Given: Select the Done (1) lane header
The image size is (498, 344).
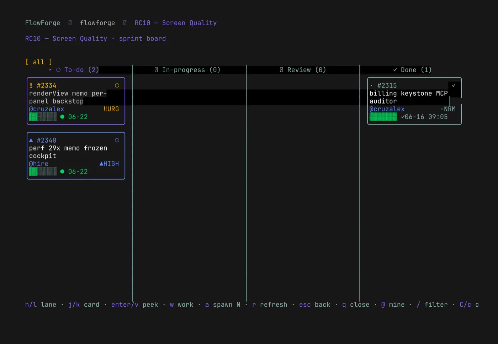Looking at the screenshot, I should [x=416, y=70].
